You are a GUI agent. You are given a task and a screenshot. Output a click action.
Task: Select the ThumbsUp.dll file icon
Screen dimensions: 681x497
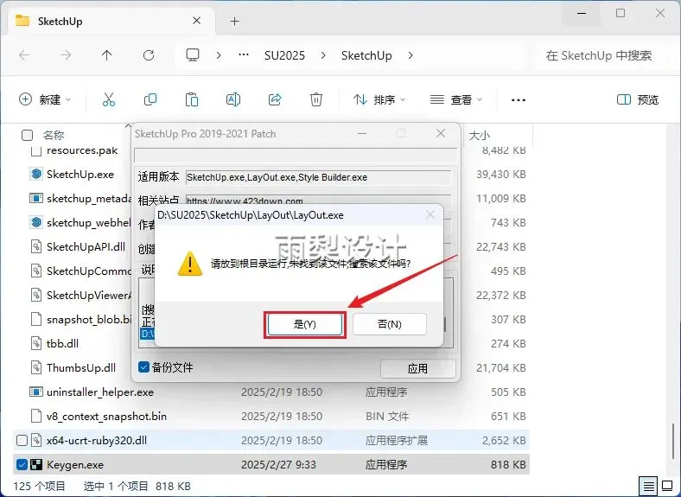point(36,368)
